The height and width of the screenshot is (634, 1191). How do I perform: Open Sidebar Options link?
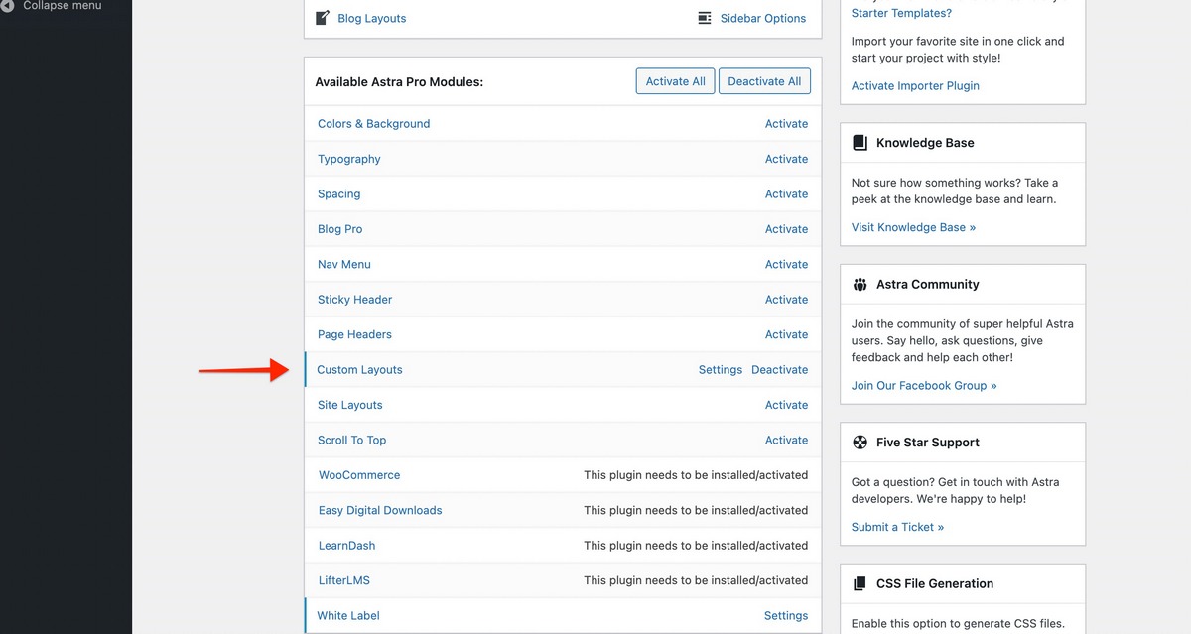click(763, 18)
